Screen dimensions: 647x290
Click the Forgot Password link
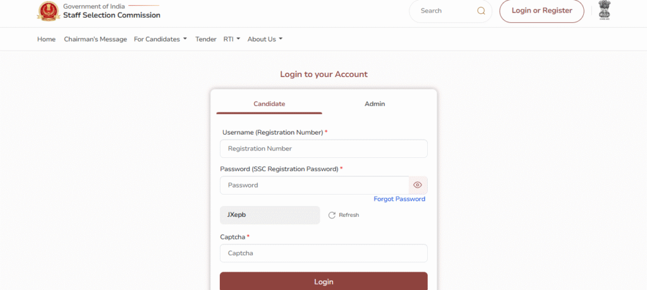point(399,199)
